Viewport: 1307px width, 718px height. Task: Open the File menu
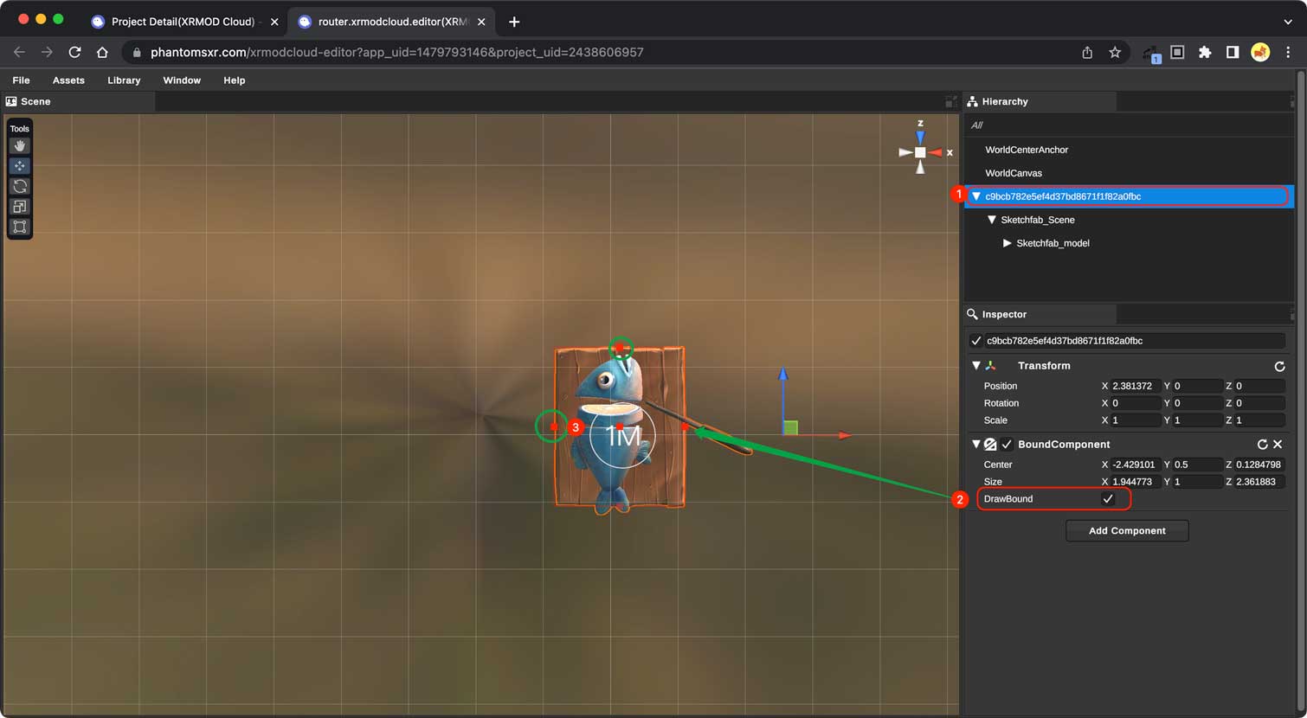coord(22,80)
